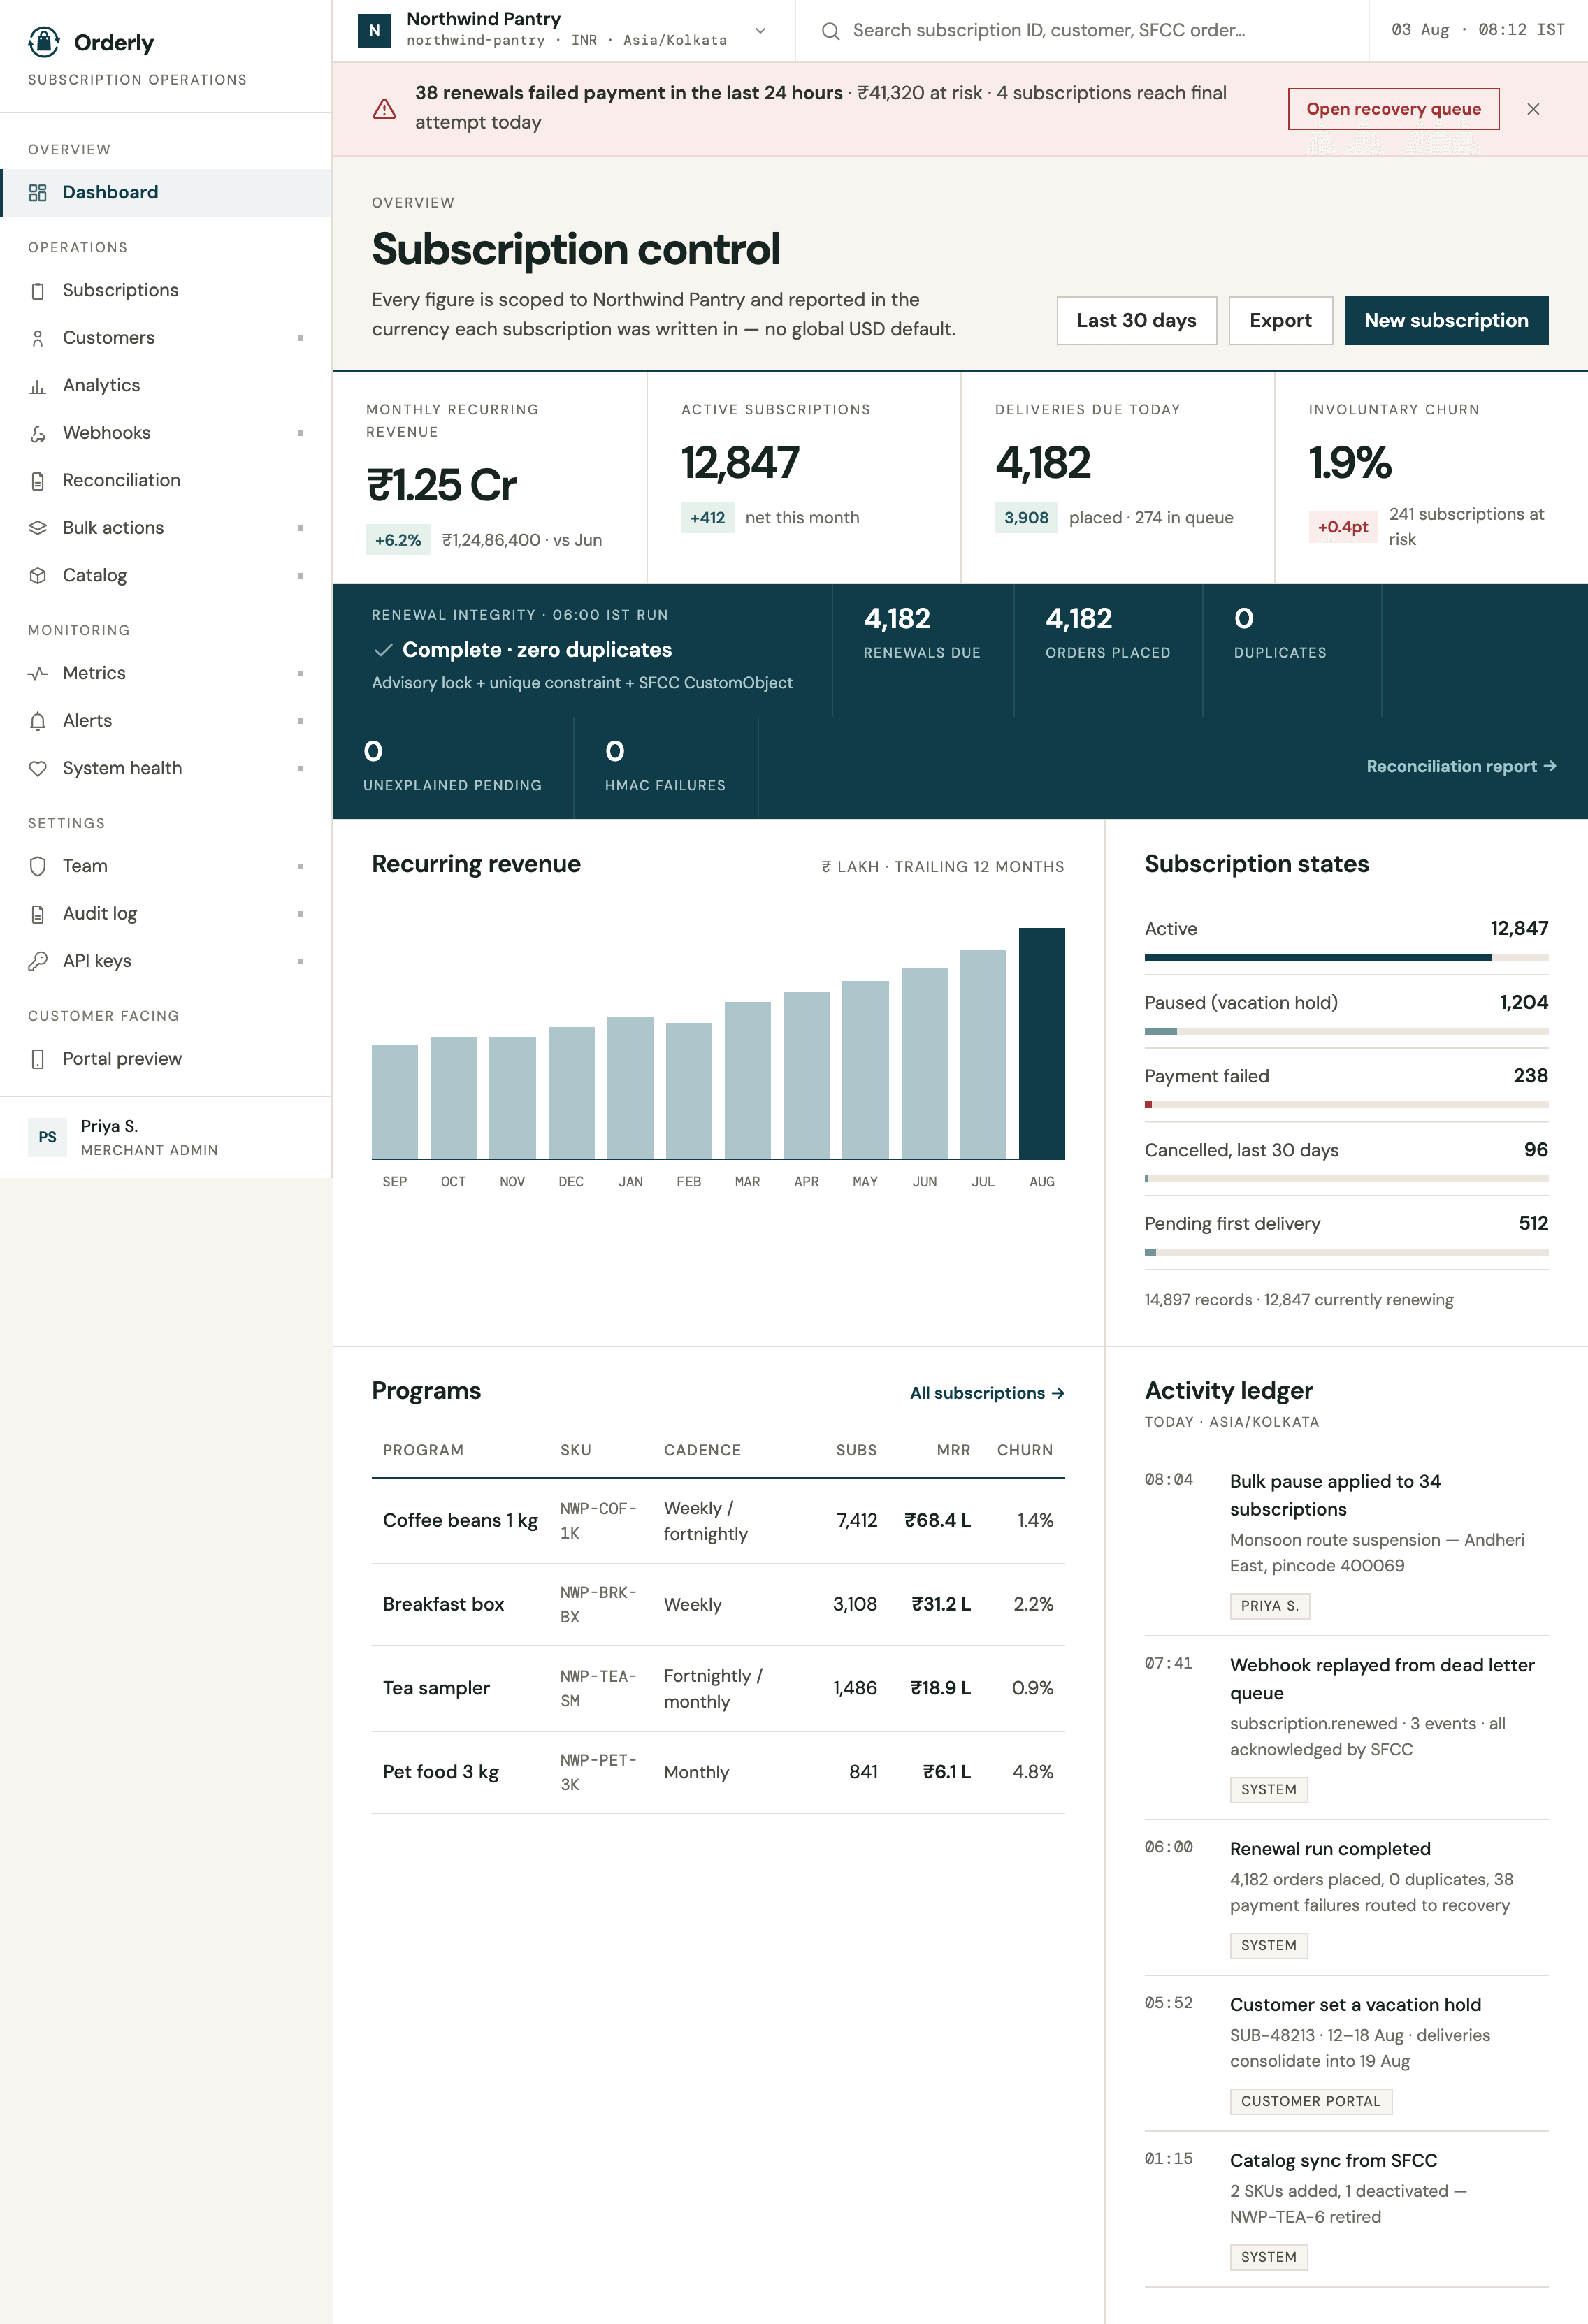Click the checkmark beside Complete zero duplicates
Image resolution: width=1588 pixels, height=2324 pixels.
382,650
